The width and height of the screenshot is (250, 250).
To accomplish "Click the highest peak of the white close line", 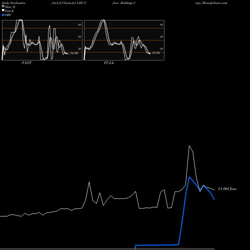I will pyautogui.click(x=189, y=146).
